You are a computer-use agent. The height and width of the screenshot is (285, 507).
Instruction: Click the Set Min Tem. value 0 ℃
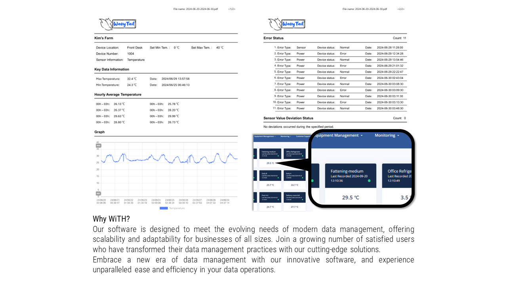[177, 47]
